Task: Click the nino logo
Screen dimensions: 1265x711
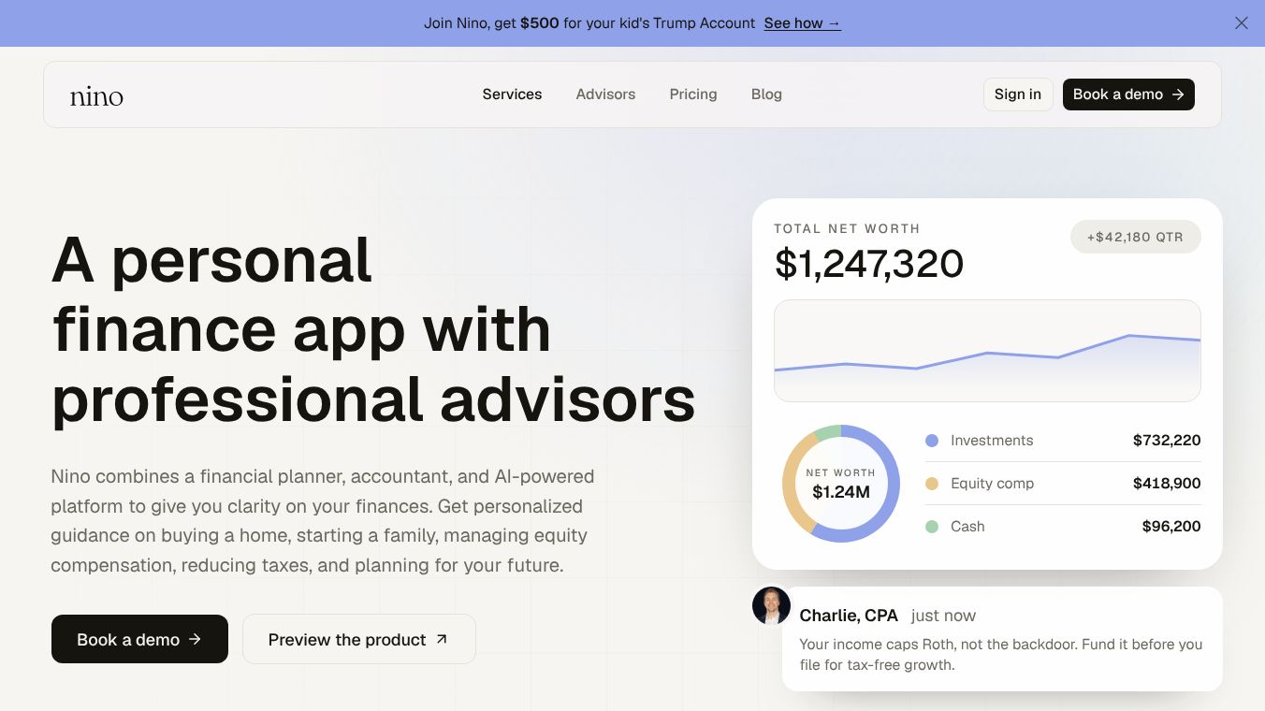Action: click(96, 95)
